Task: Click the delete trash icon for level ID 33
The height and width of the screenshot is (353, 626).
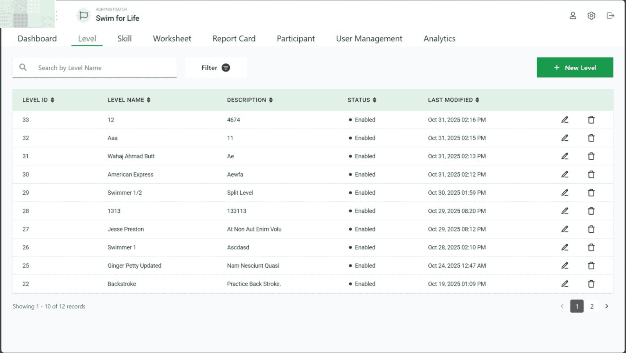Action: coord(591,120)
